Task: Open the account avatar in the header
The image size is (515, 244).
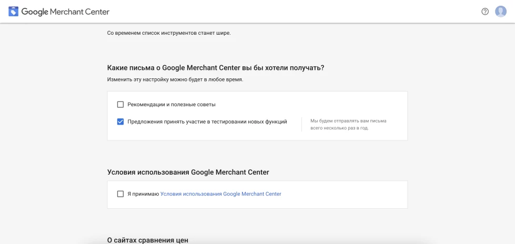Action: click(501, 12)
